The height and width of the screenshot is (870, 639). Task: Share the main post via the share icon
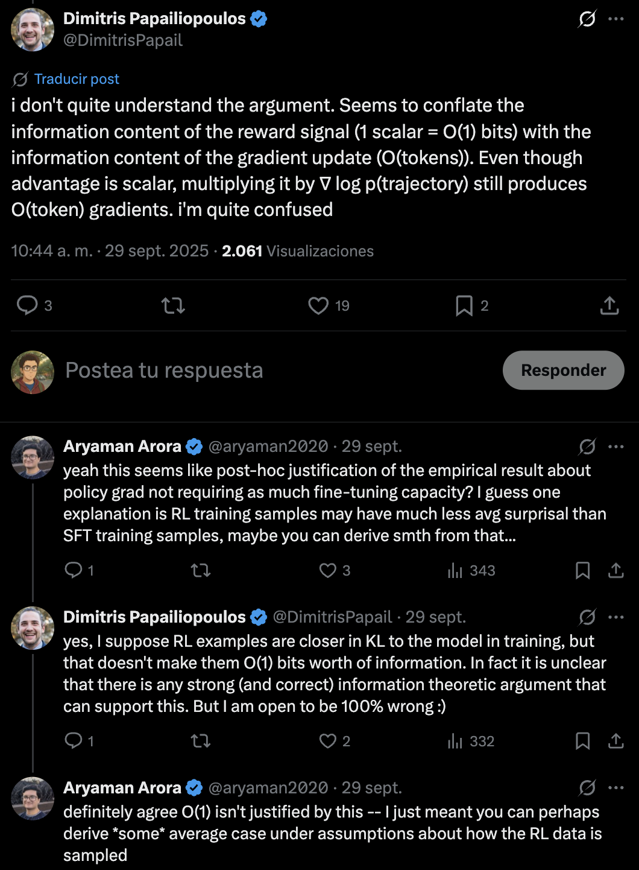[x=609, y=305]
